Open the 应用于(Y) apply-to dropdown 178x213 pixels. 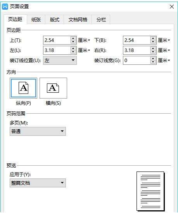pyautogui.click(x=38, y=183)
